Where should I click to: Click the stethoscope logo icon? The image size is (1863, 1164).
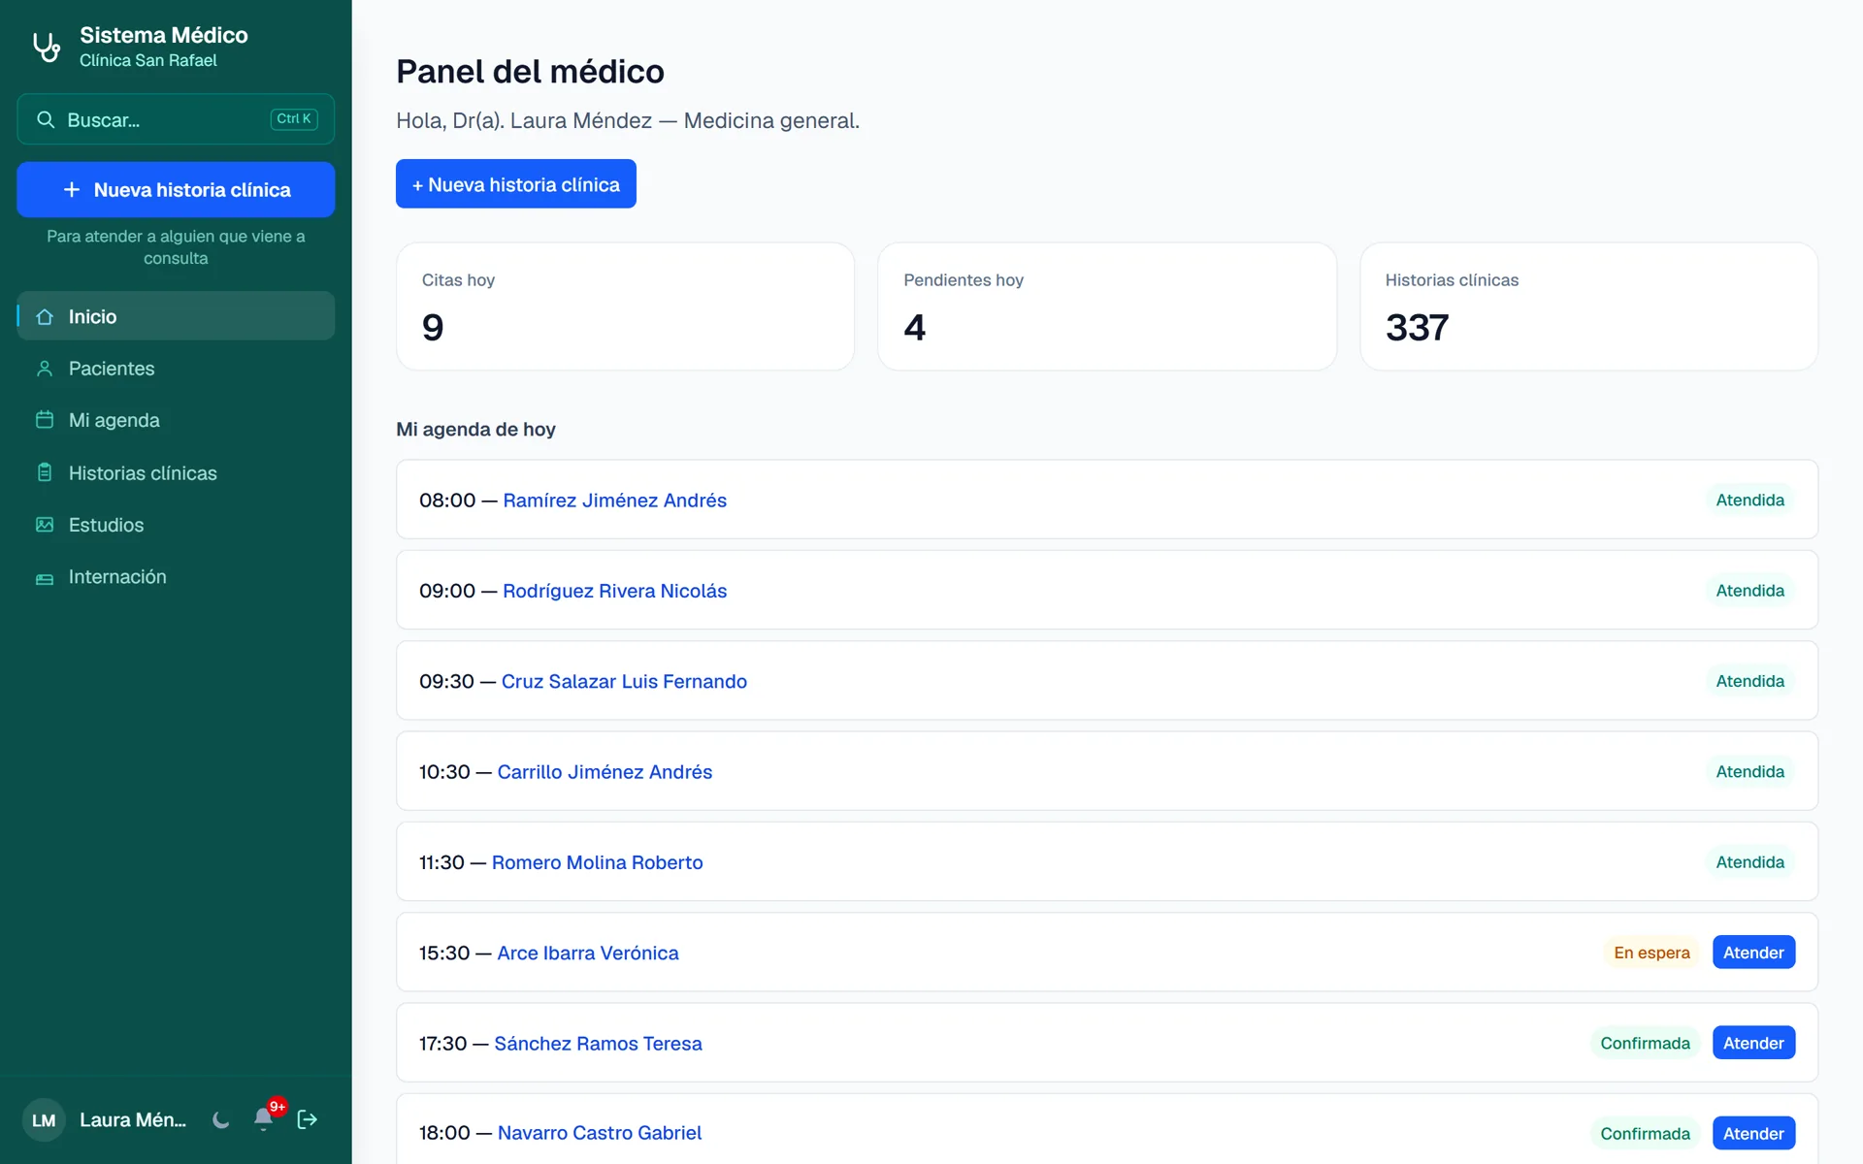tap(47, 47)
